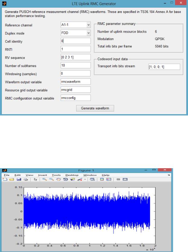Maximize the Figure 1 window
Image resolution: width=188 pixels, height=252 pixels.
154,170
